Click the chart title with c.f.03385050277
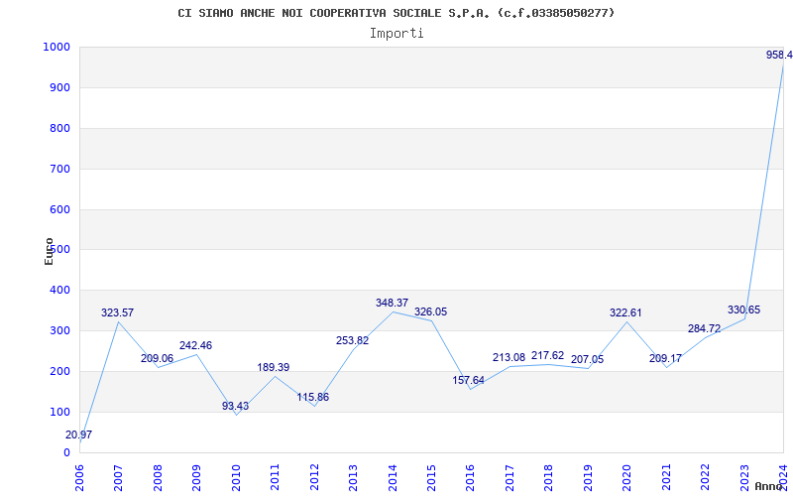This screenshot has width=793, height=496. tap(396, 13)
